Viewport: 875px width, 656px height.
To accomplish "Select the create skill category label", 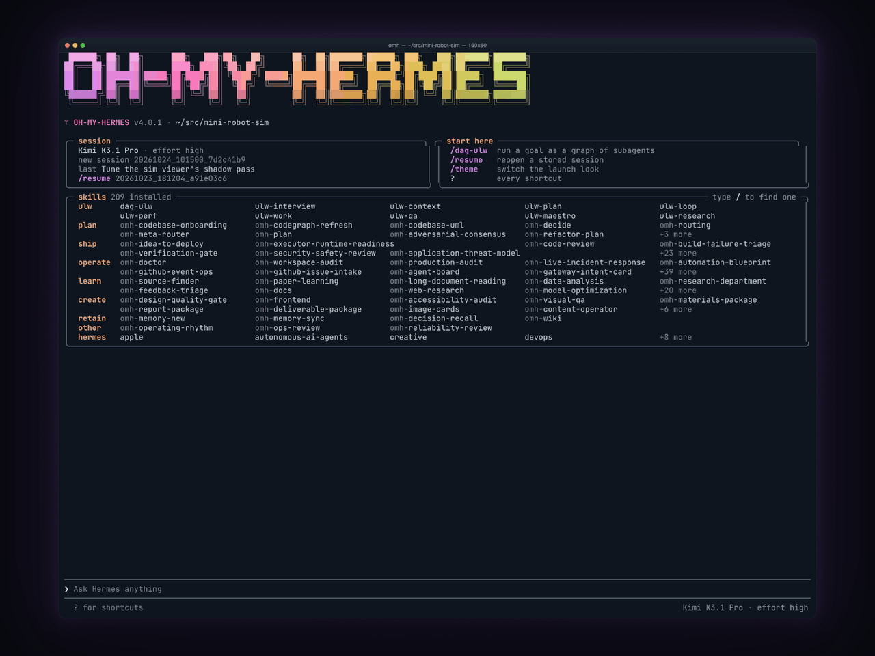I will click(x=92, y=300).
